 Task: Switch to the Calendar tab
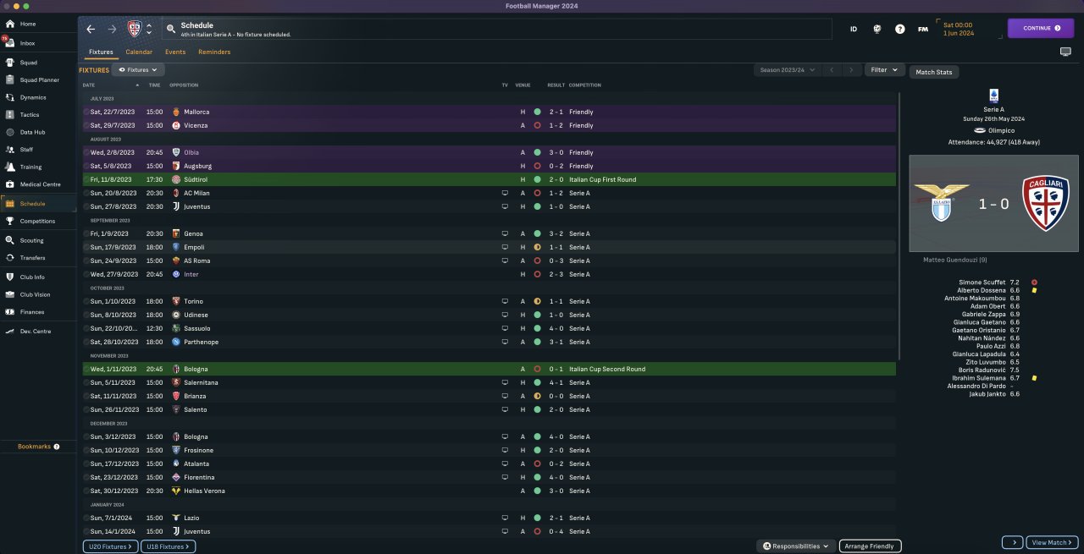coord(139,52)
